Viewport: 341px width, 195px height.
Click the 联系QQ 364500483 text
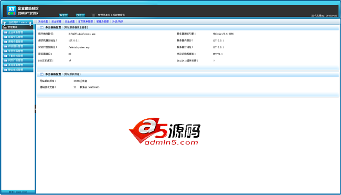[x=89, y=87]
